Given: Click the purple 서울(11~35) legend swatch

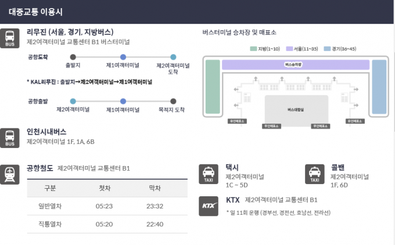Looking at the screenshot, I should click(289, 49).
